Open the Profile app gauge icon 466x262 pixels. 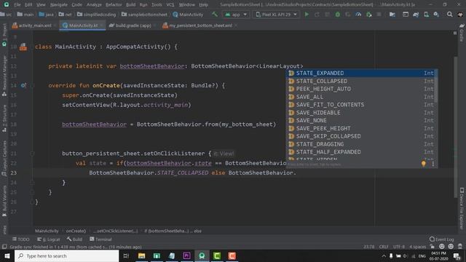(358, 15)
